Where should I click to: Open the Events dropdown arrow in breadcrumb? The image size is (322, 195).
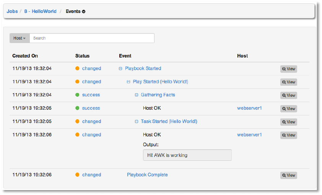tap(84, 11)
